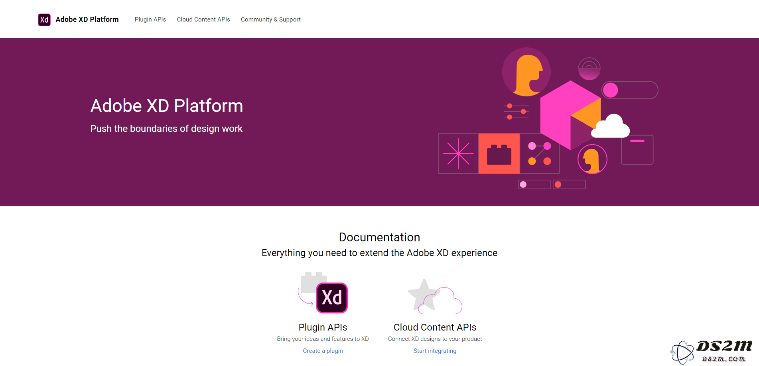The width and height of the screenshot is (759, 366).
Task: Open the Cloud Content APIs menu item
Action: [x=203, y=20]
